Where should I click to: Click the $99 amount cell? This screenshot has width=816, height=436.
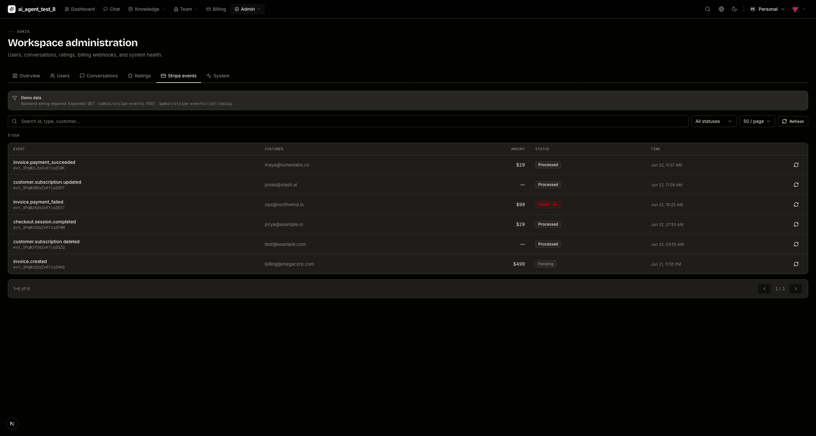coord(520,205)
